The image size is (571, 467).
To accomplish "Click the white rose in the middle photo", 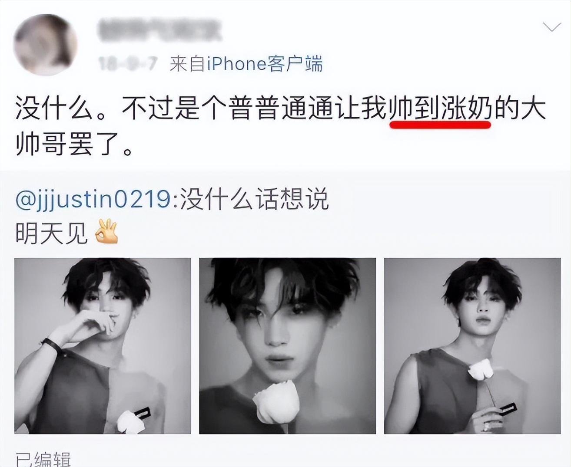I will (275, 402).
